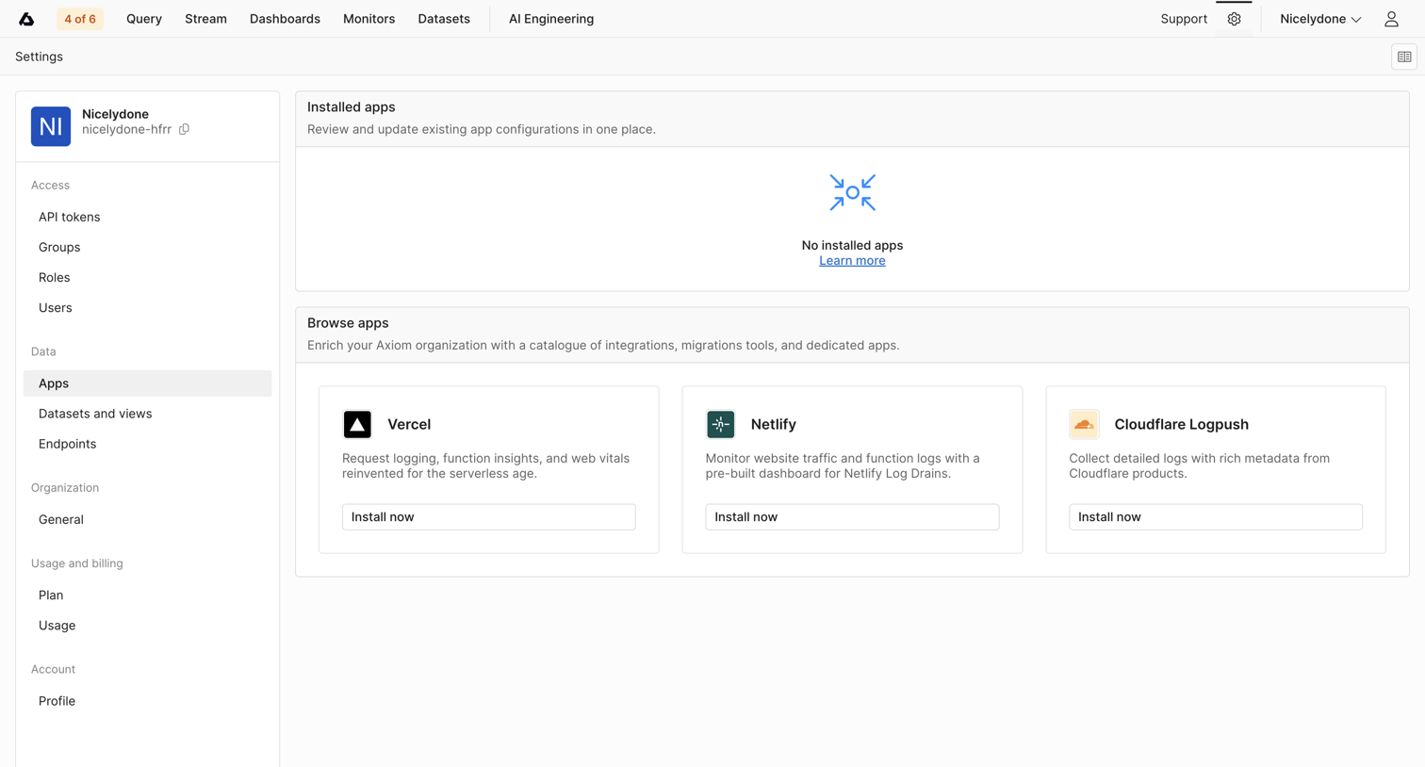The image size is (1425, 767).
Task: View the Plan page
Action: pos(148,596)
